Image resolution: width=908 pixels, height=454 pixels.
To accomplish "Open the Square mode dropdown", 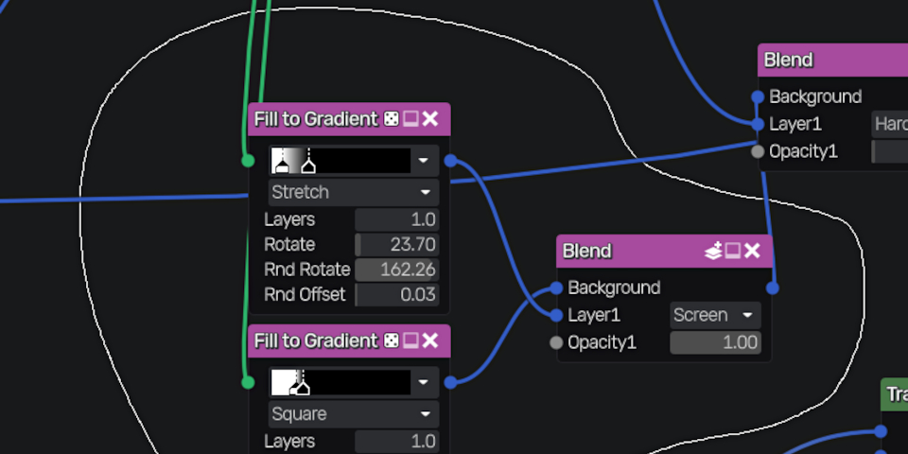I will click(x=353, y=414).
